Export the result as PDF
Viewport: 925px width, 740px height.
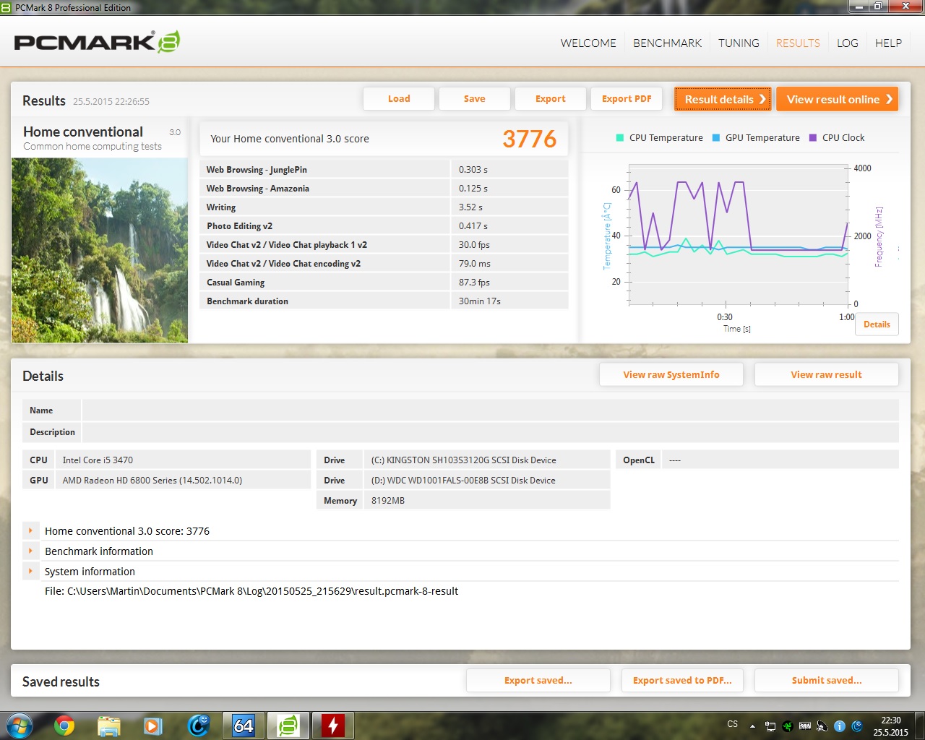pos(627,99)
